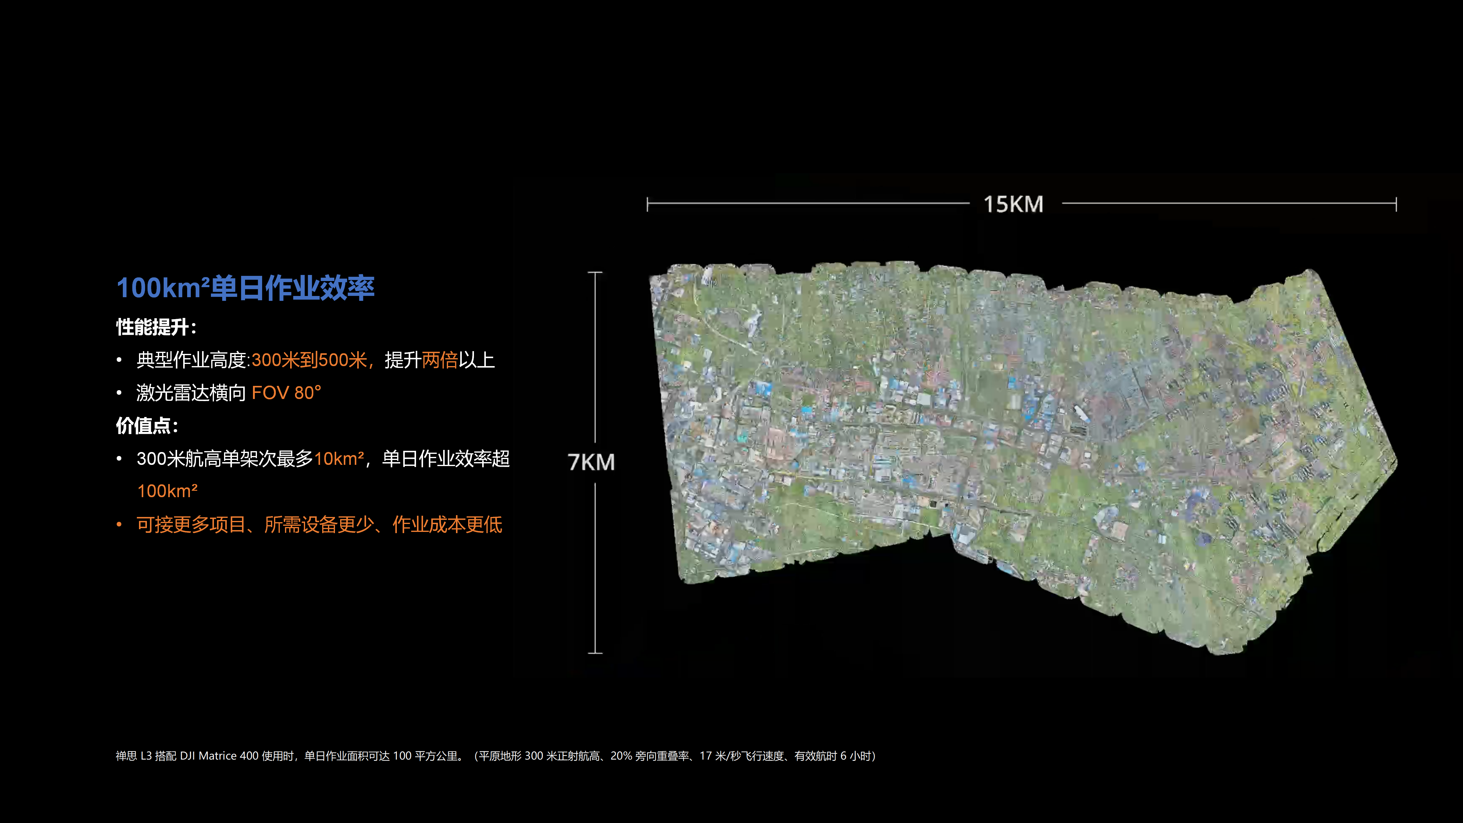Click the orange bullet point dot
Image resolution: width=1463 pixels, height=823 pixels.
119,524
